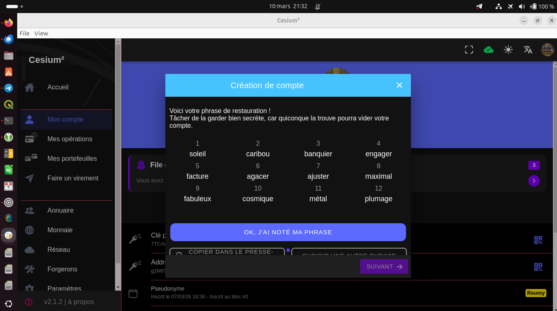The height and width of the screenshot is (311, 557).
Task: Open Forgerons tools section
Action: coord(62,269)
